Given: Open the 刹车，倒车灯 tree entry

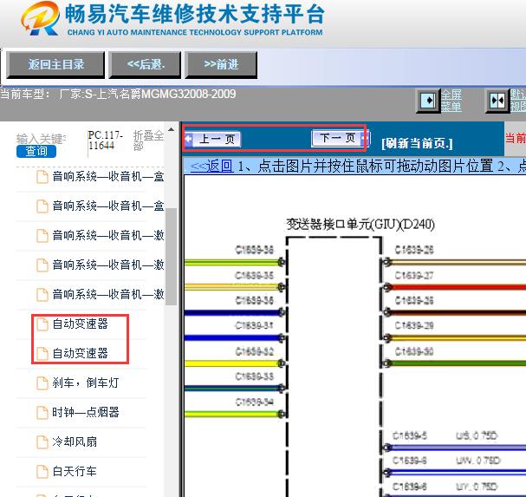Looking at the screenshot, I should tap(86, 383).
